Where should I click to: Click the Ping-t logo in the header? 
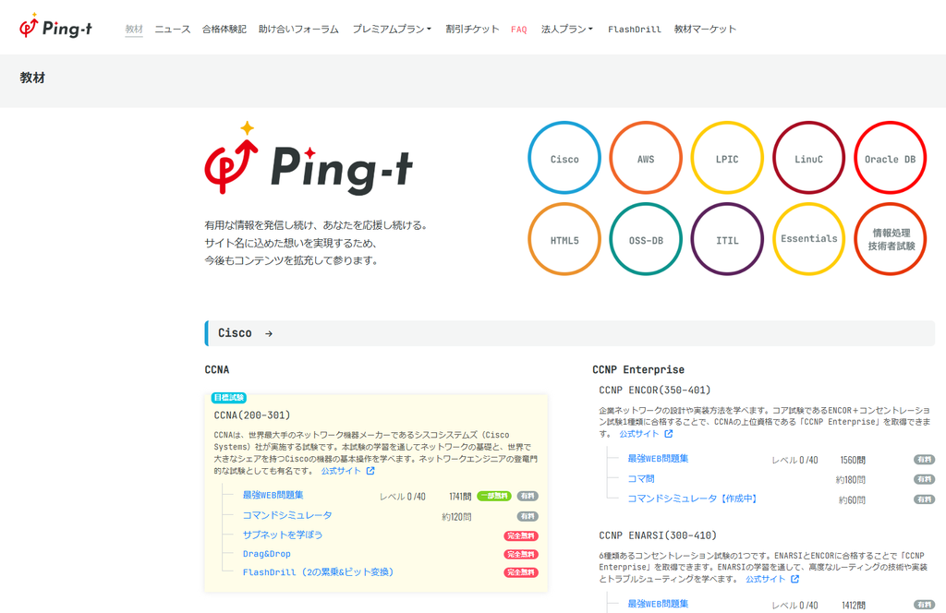tap(55, 27)
